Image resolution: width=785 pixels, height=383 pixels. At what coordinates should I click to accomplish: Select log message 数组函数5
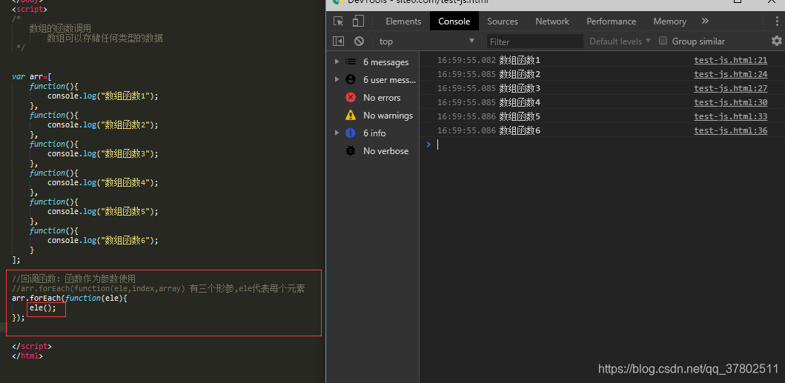520,116
